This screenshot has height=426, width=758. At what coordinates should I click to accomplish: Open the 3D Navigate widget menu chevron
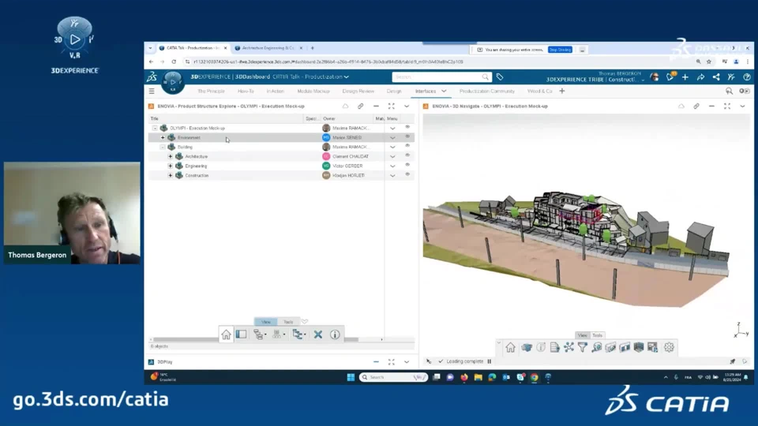742,106
